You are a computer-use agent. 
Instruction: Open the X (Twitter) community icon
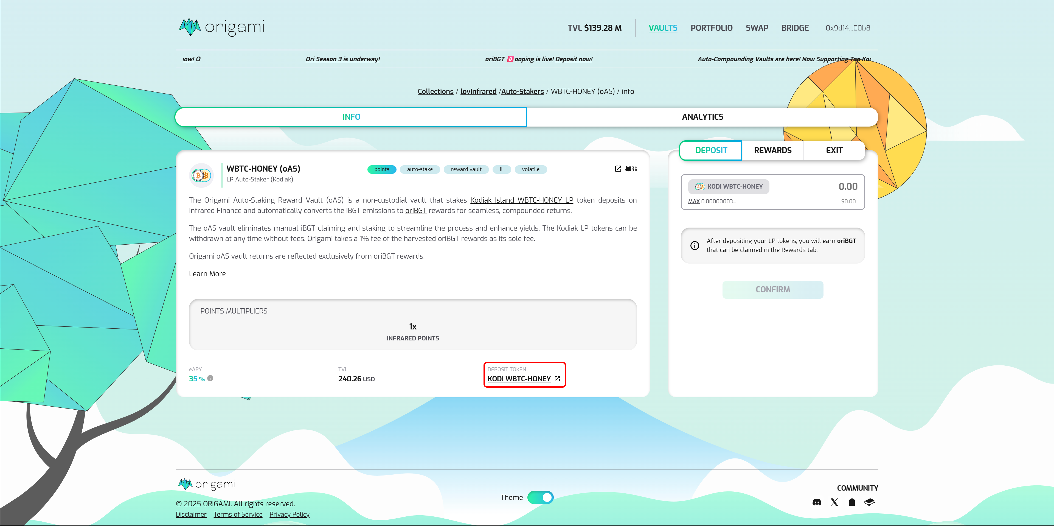[834, 502]
